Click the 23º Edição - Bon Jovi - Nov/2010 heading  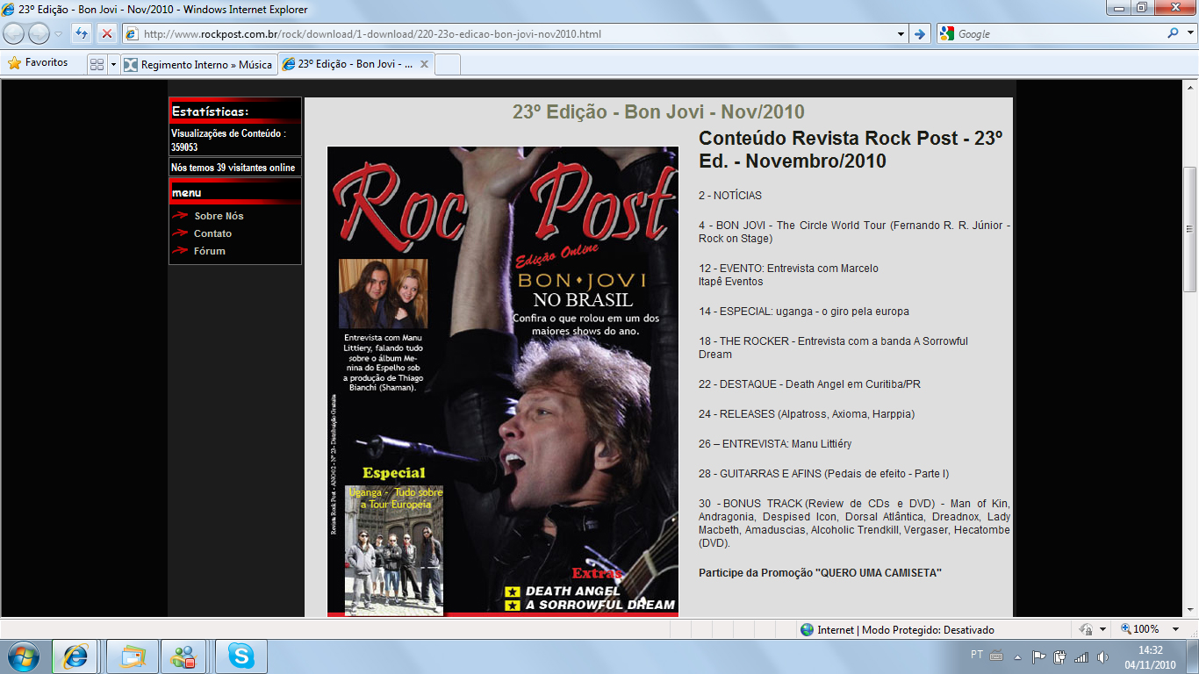click(x=658, y=112)
